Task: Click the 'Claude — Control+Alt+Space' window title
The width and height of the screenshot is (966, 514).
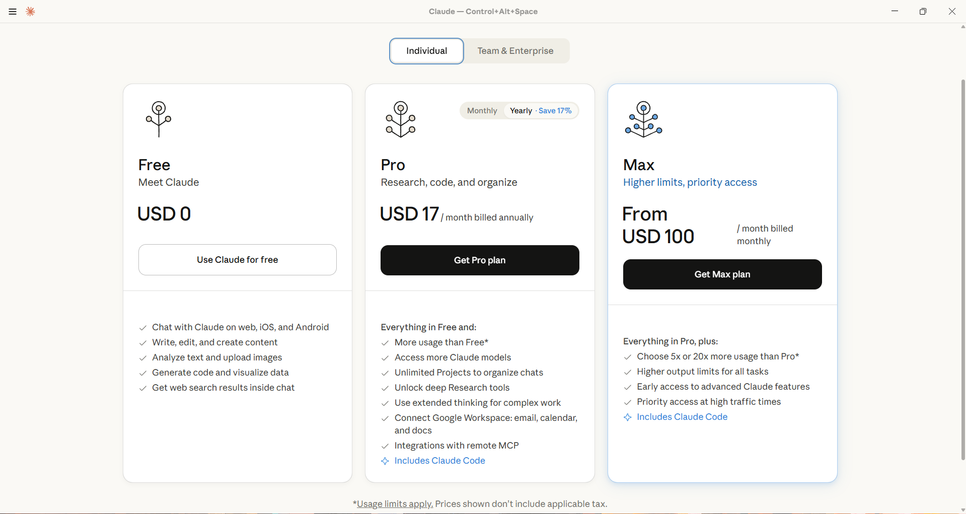Action: (483, 12)
